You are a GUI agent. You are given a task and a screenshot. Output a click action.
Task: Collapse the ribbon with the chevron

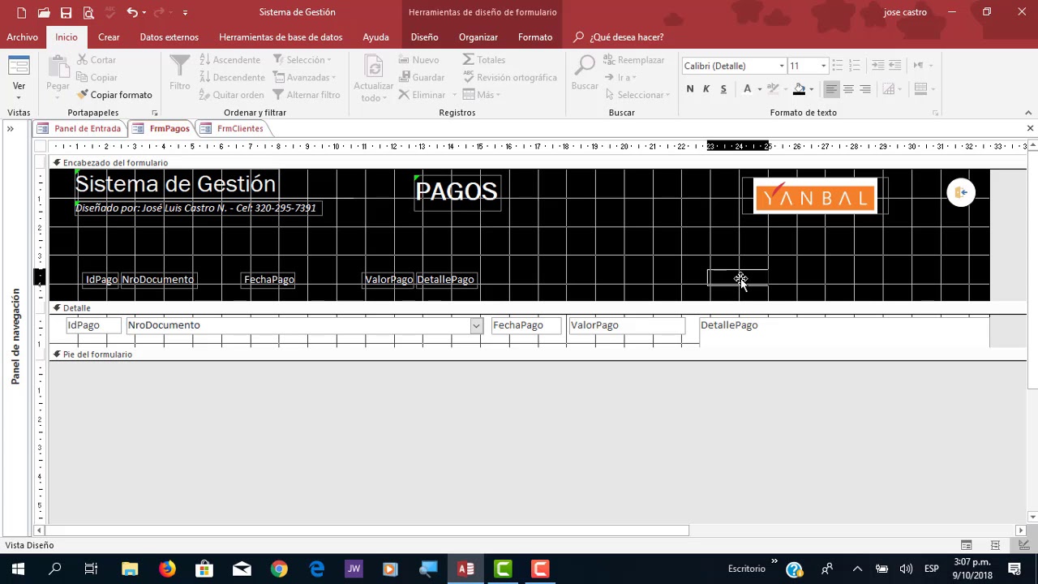tap(1028, 113)
